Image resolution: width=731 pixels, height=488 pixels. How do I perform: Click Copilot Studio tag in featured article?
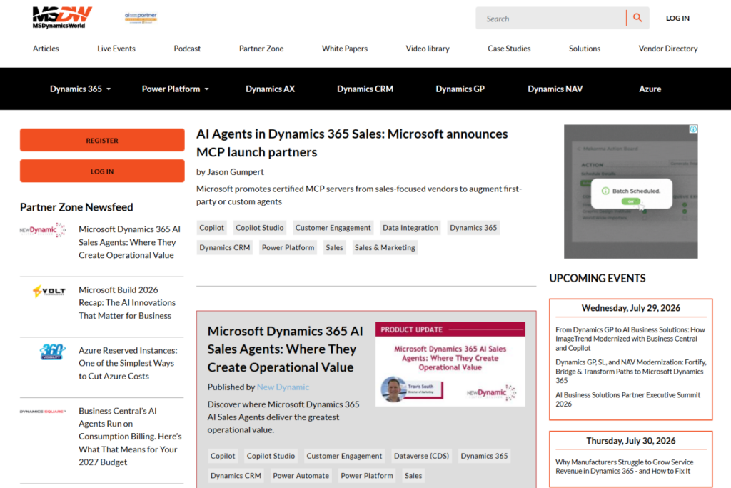coord(271,456)
